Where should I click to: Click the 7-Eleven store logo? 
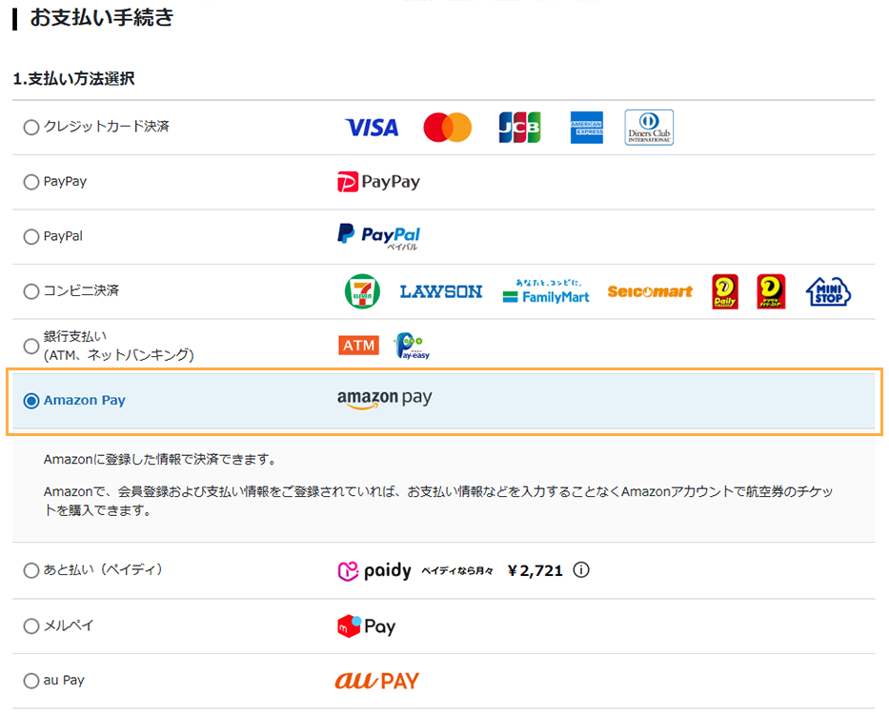point(362,291)
